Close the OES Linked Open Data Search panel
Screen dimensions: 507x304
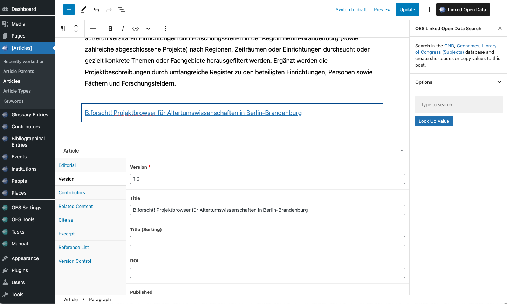click(500, 28)
